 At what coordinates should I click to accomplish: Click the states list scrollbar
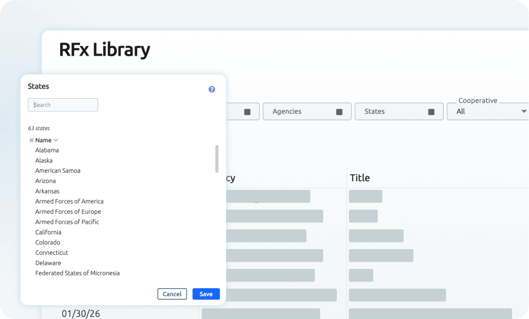[x=216, y=159]
